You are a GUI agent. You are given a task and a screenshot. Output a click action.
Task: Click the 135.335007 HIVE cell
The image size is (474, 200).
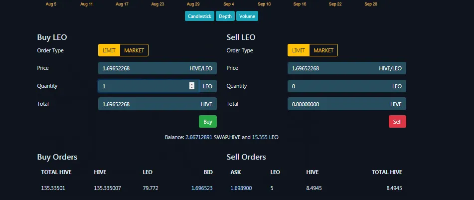(x=107, y=188)
